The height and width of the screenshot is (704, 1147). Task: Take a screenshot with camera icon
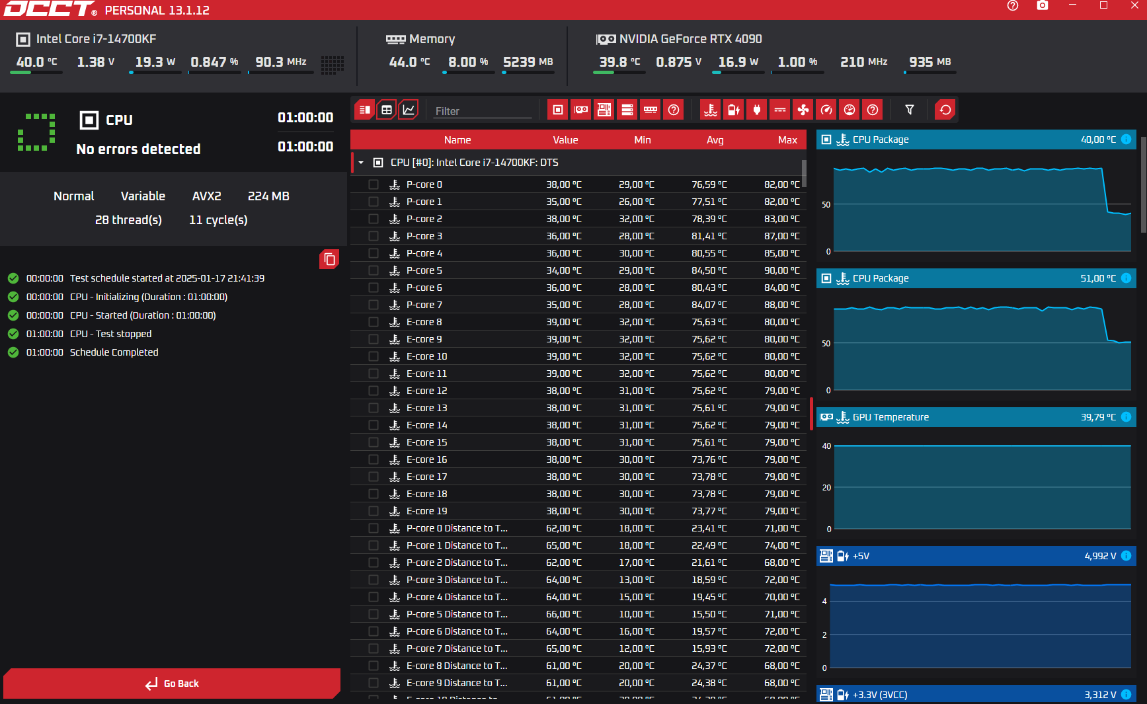pyautogui.click(x=1043, y=6)
